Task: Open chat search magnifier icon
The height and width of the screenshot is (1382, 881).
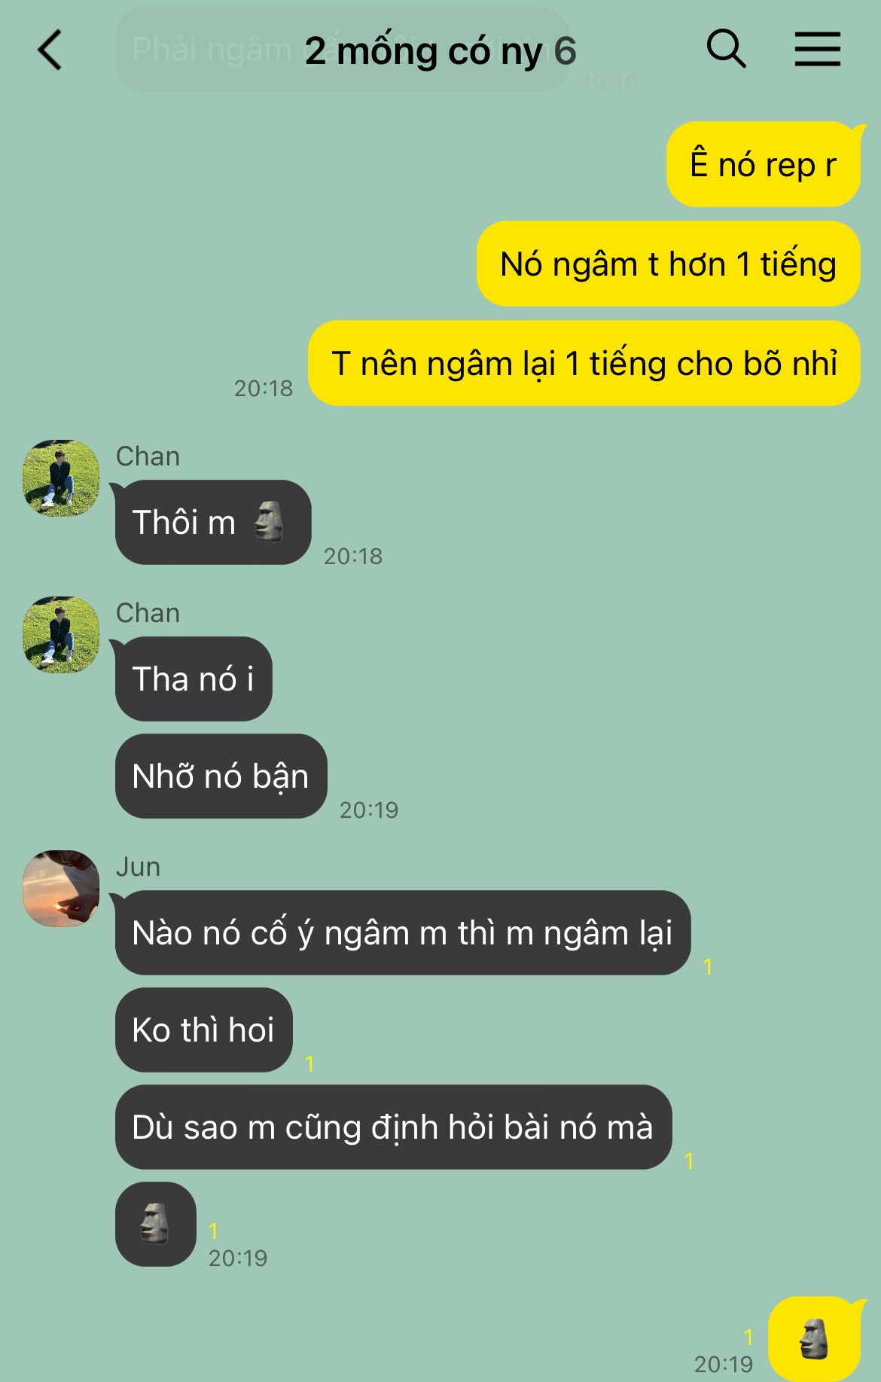Action: (726, 50)
